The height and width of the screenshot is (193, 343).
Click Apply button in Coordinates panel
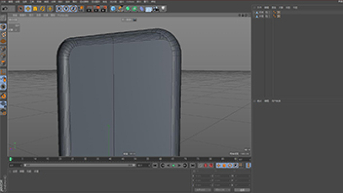coord(242,190)
